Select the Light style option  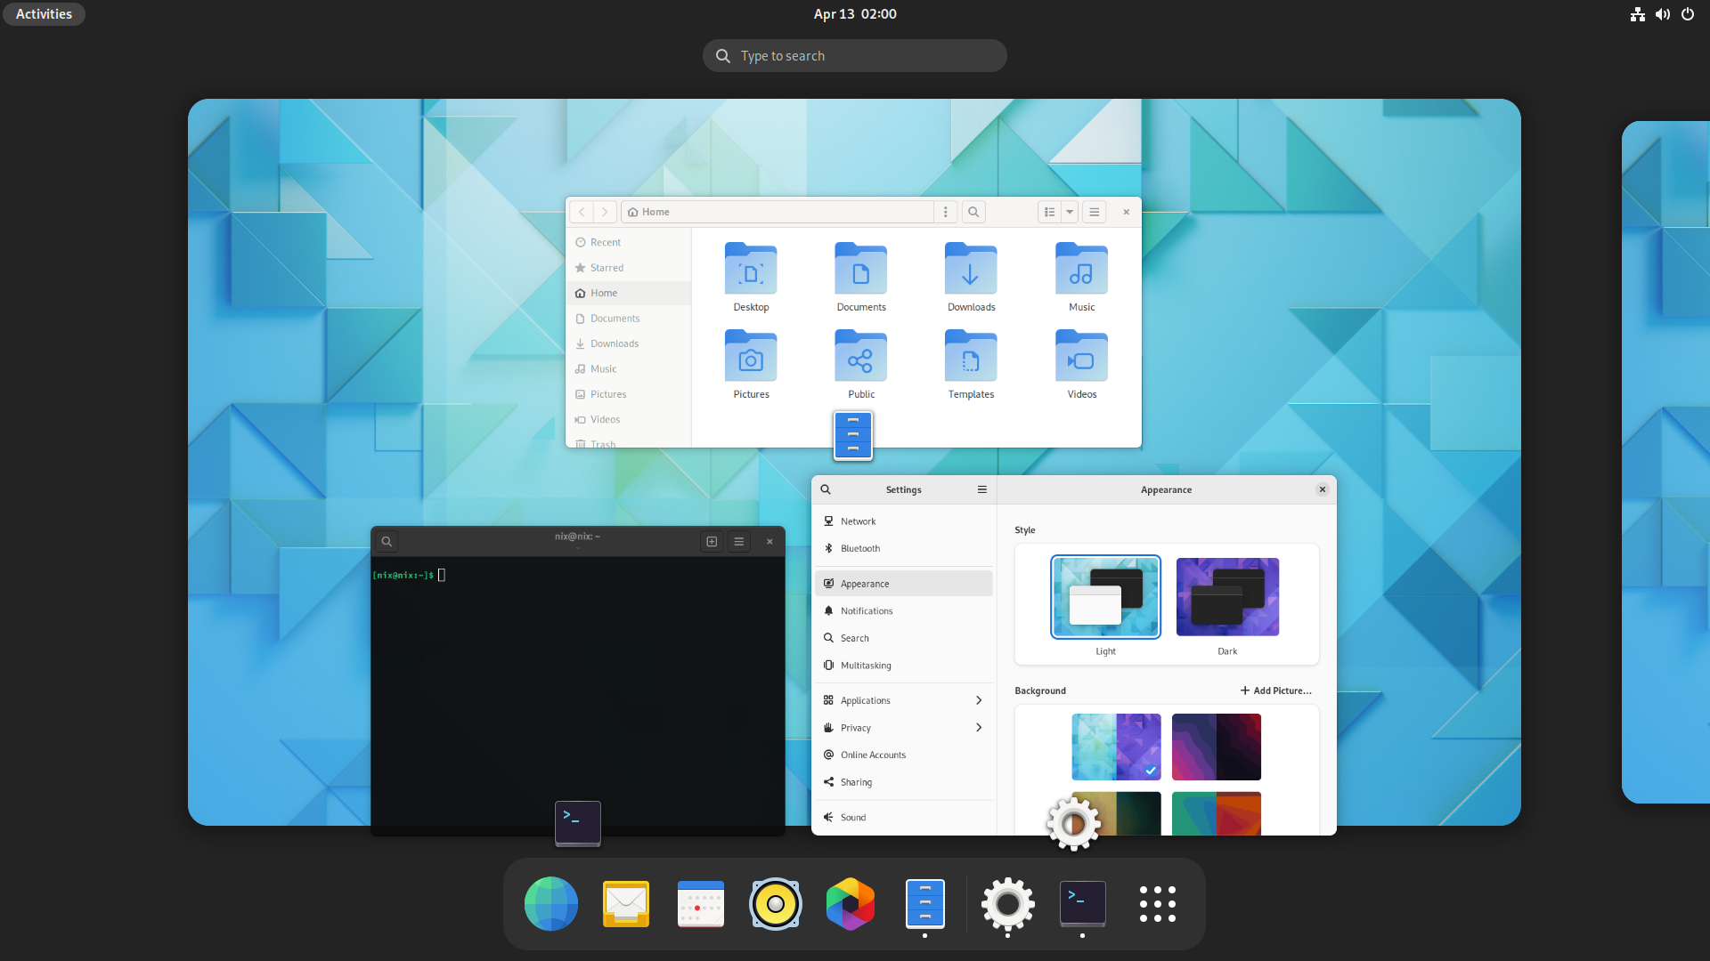tap(1105, 597)
